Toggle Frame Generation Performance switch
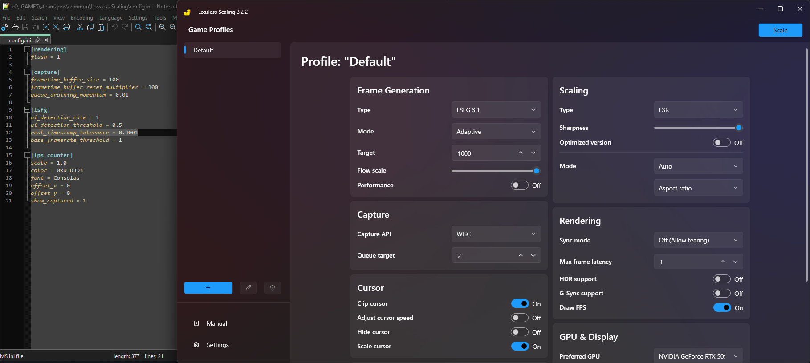The image size is (810, 363). 520,185
